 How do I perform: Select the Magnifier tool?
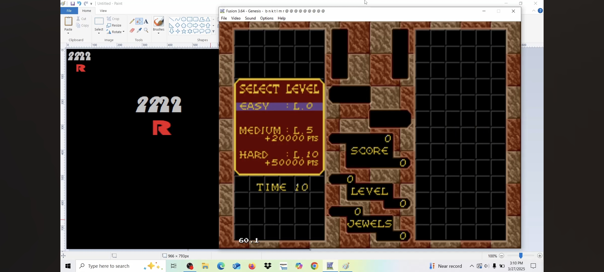146,30
